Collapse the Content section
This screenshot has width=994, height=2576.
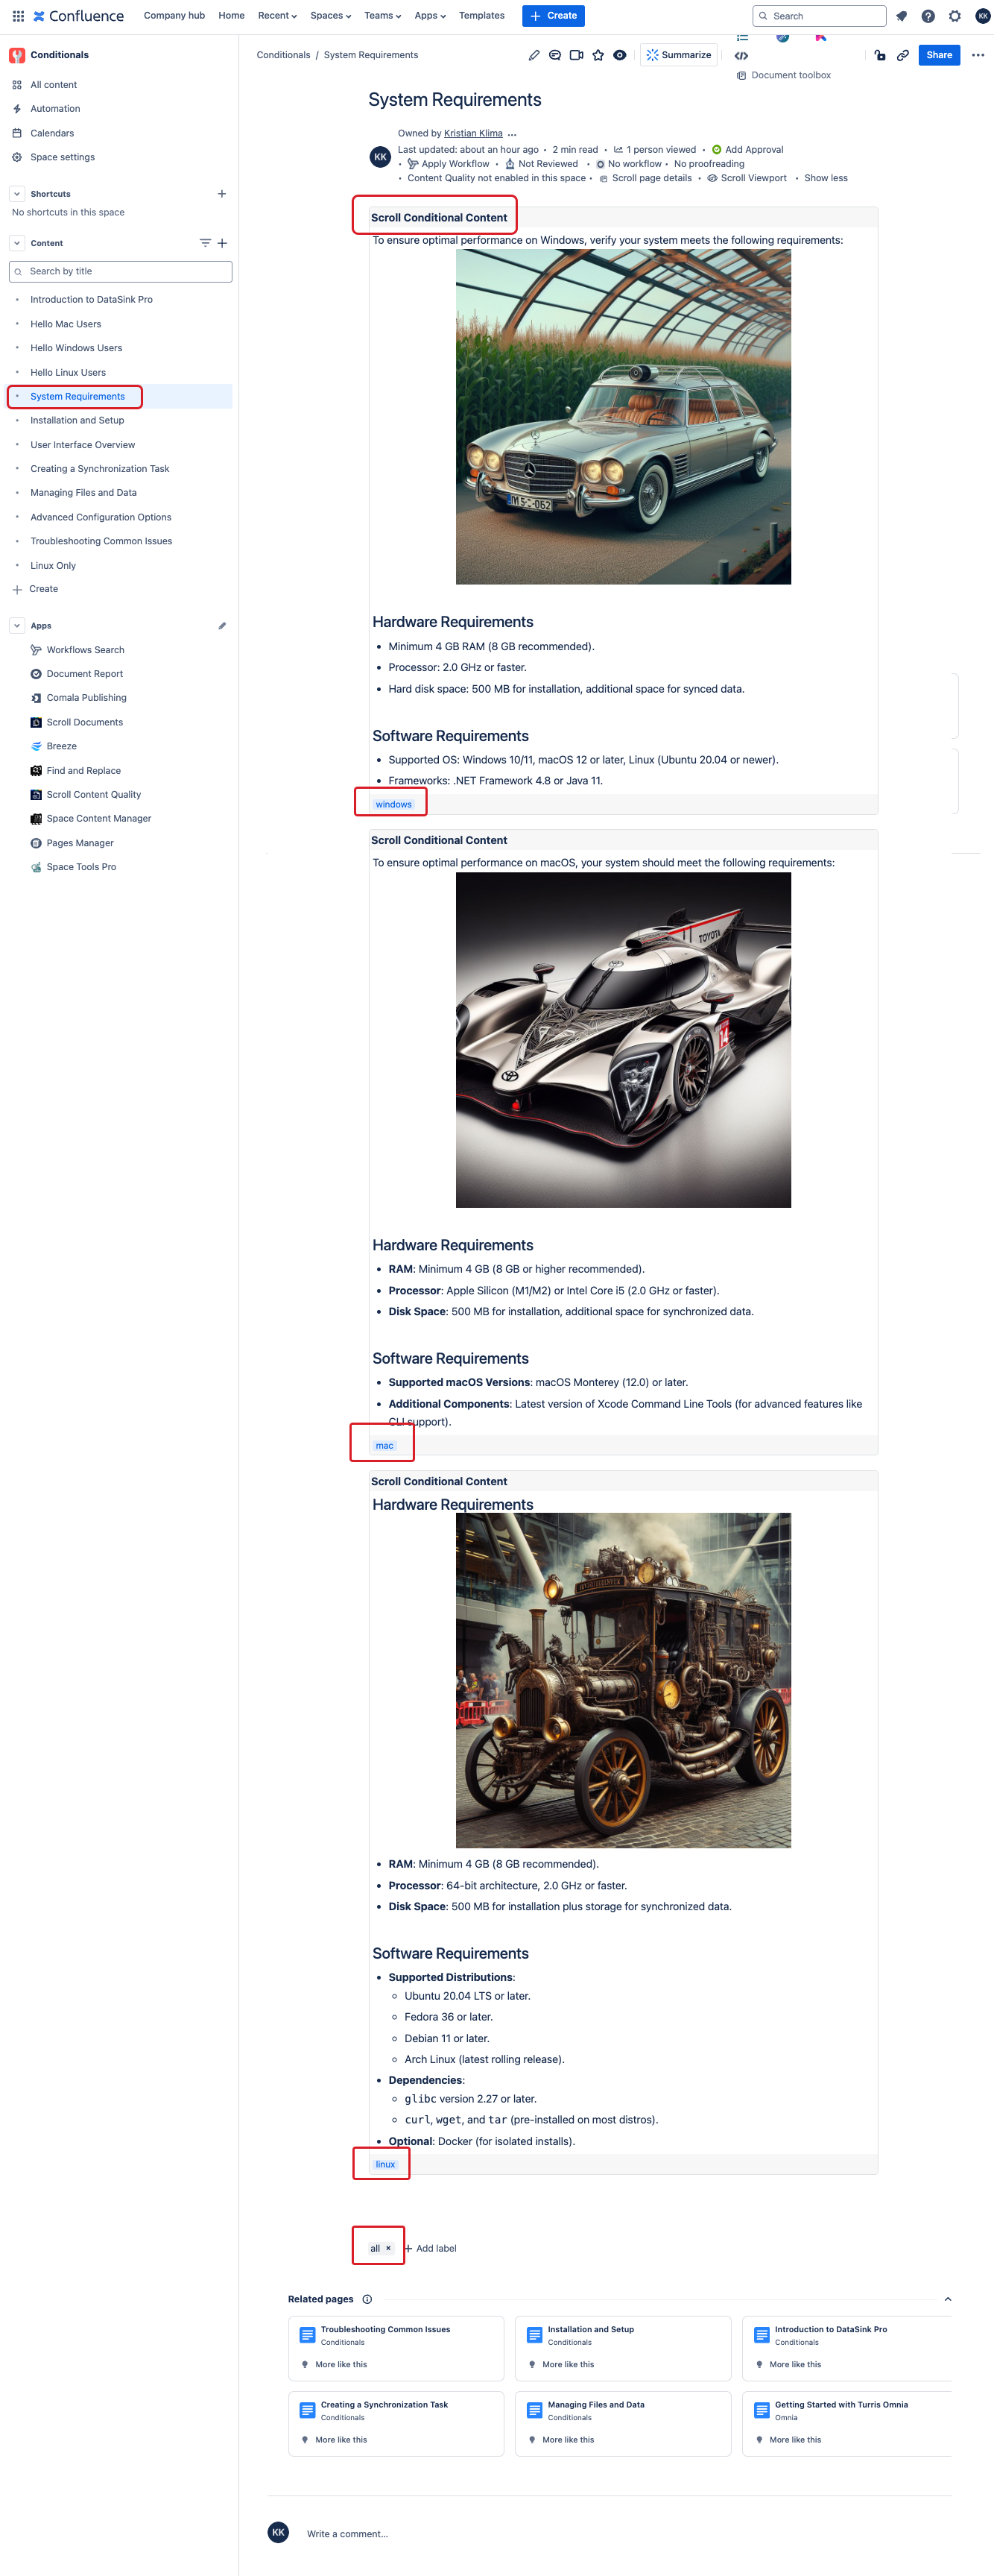(17, 243)
